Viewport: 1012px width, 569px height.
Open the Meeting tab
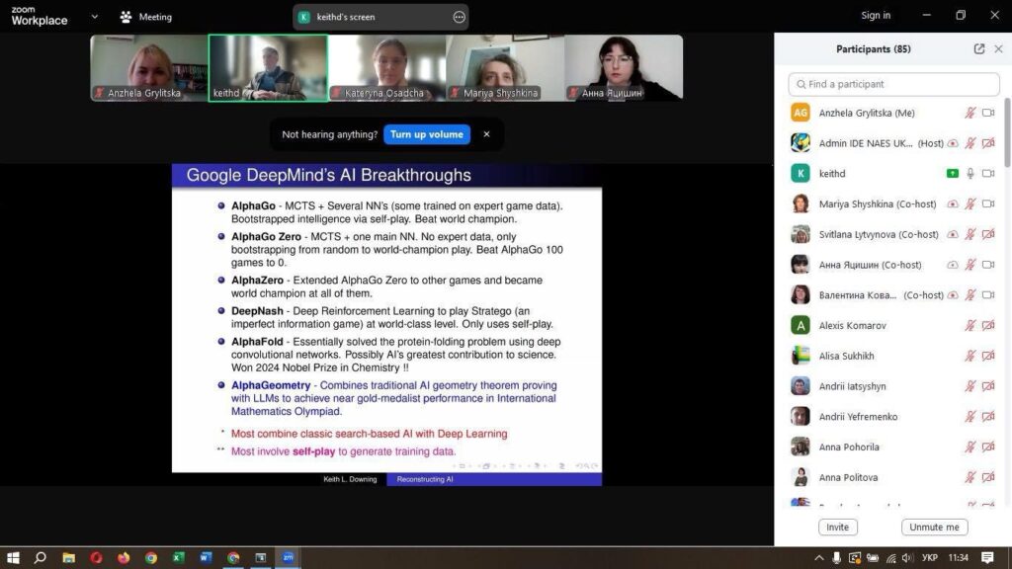click(x=154, y=17)
